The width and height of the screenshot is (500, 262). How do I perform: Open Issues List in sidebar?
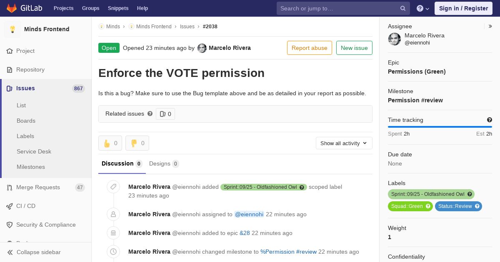click(x=21, y=105)
